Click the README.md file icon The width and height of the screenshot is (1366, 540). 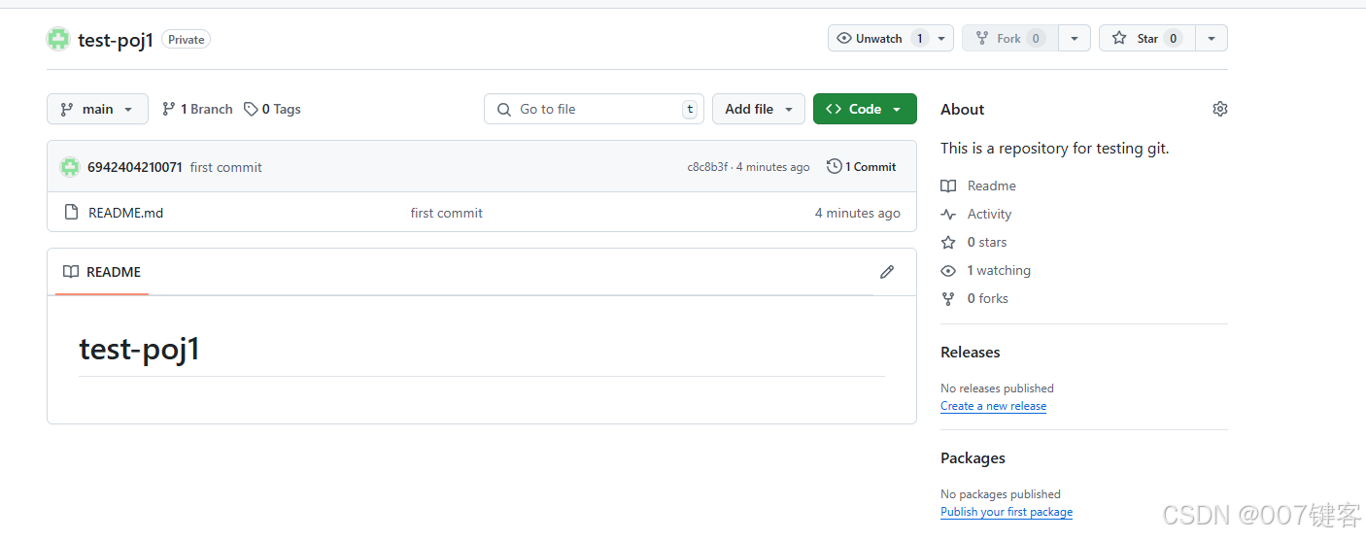click(x=71, y=213)
